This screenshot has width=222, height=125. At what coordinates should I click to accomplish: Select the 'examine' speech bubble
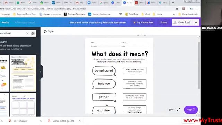(104, 110)
